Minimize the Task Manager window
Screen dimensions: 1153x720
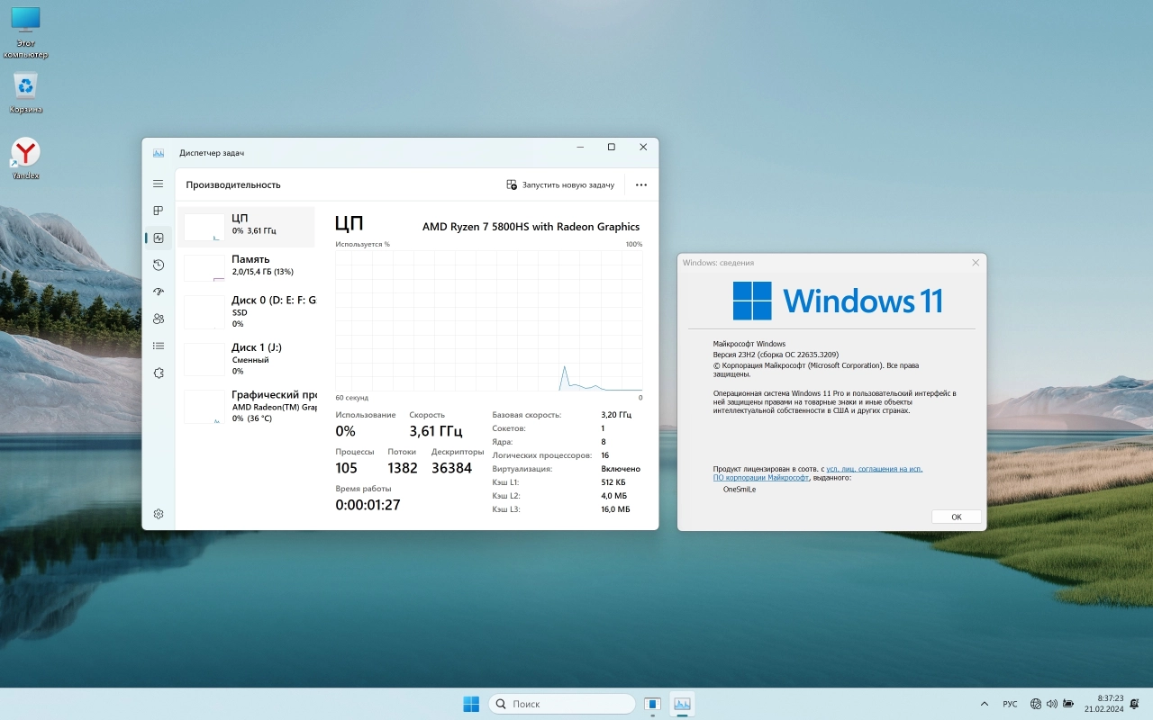click(x=578, y=147)
